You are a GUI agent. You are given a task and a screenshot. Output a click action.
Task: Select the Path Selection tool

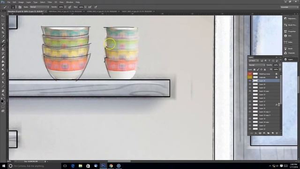point(3,82)
